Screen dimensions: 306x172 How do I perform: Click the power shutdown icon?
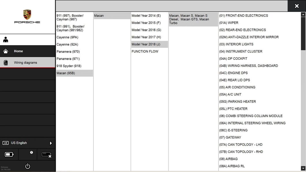(27, 166)
